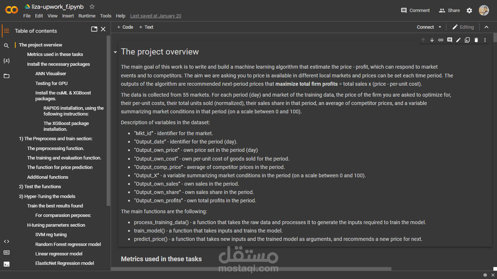Go to Additional functions entry
Viewport: 497px width, 279px height.
point(48,177)
